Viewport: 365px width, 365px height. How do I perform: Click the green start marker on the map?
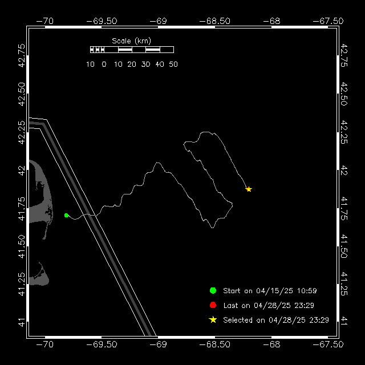[67, 215]
